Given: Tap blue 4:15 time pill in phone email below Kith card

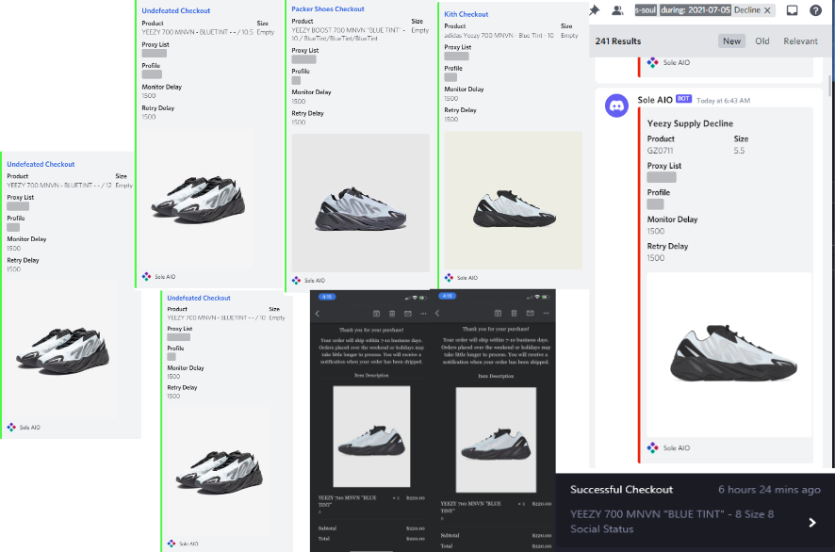Looking at the screenshot, I should point(448,296).
